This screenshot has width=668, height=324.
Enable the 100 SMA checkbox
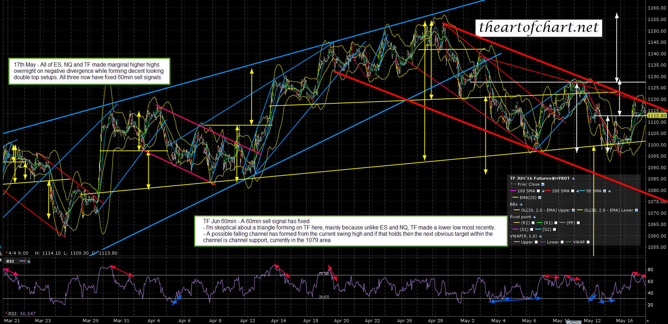click(538, 191)
